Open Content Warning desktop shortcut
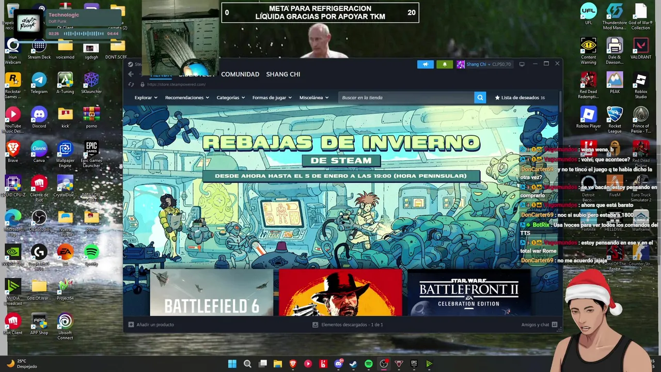The width and height of the screenshot is (661, 372). [589, 51]
